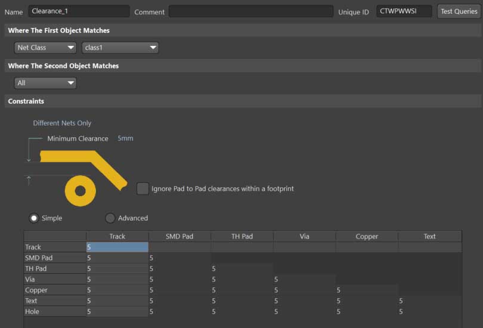This screenshot has height=328, width=483.
Task: Click the 5mm Minimum Clearance value
Action: click(125, 138)
